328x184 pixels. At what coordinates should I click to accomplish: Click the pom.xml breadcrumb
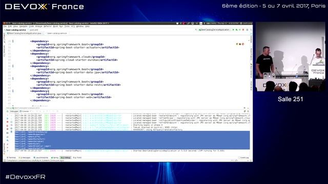tap(33, 30)
